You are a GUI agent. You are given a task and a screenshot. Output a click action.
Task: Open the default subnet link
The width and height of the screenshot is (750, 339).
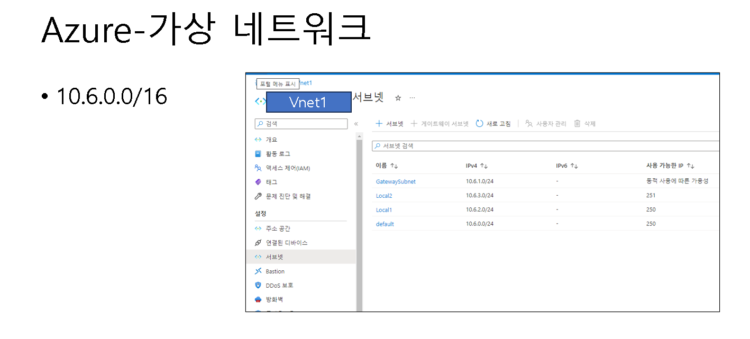(385, 224)
